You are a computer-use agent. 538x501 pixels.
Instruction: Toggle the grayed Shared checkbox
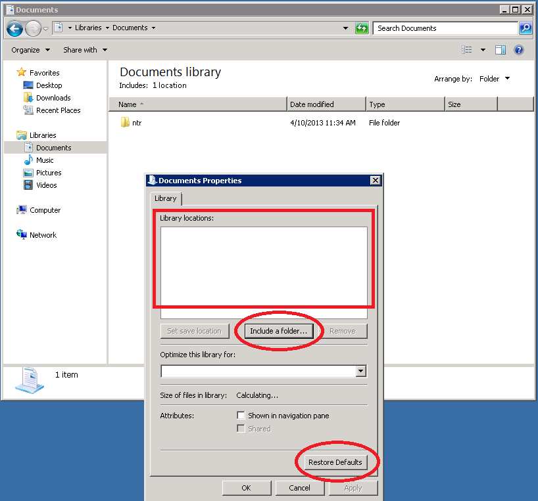(x=241, y=428)
